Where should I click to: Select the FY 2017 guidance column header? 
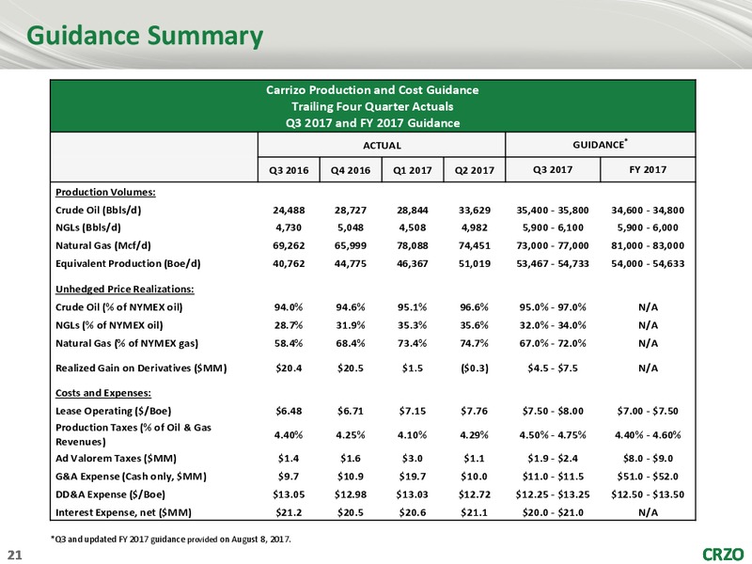pos(648,170)
